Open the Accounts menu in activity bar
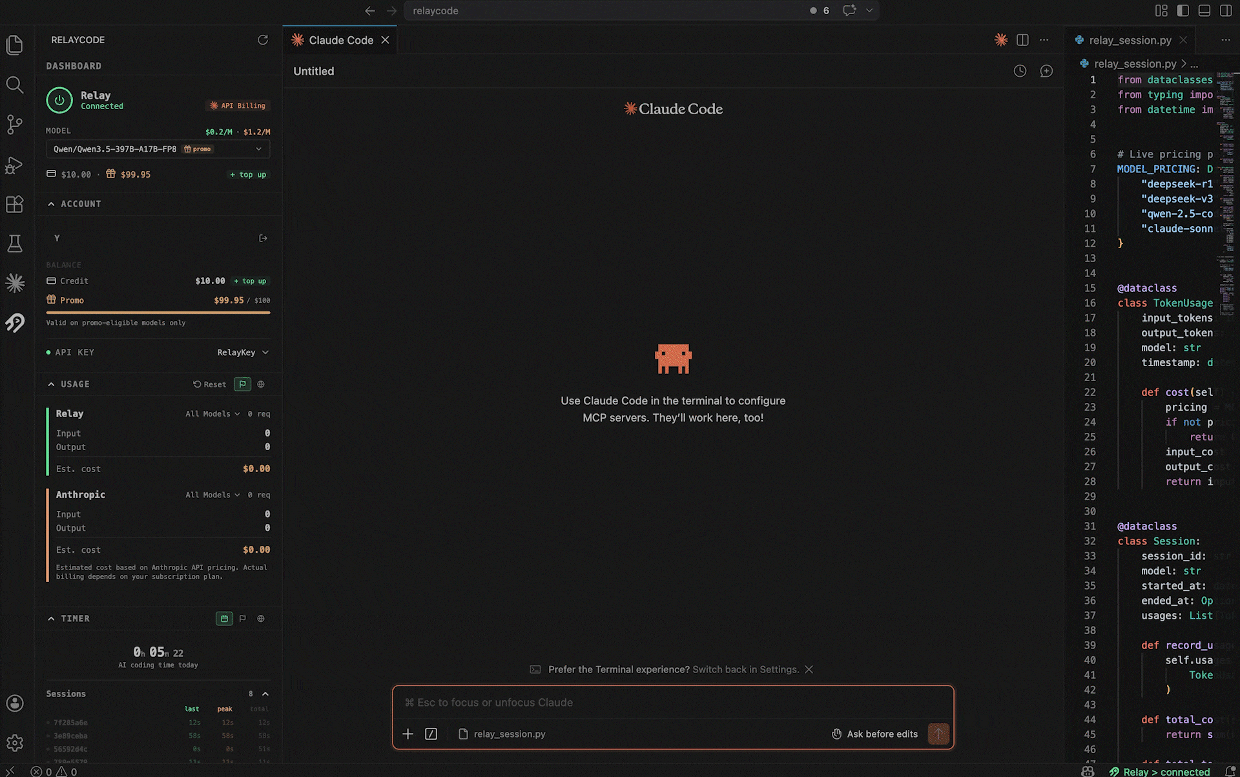 click(x=14, y=703)
